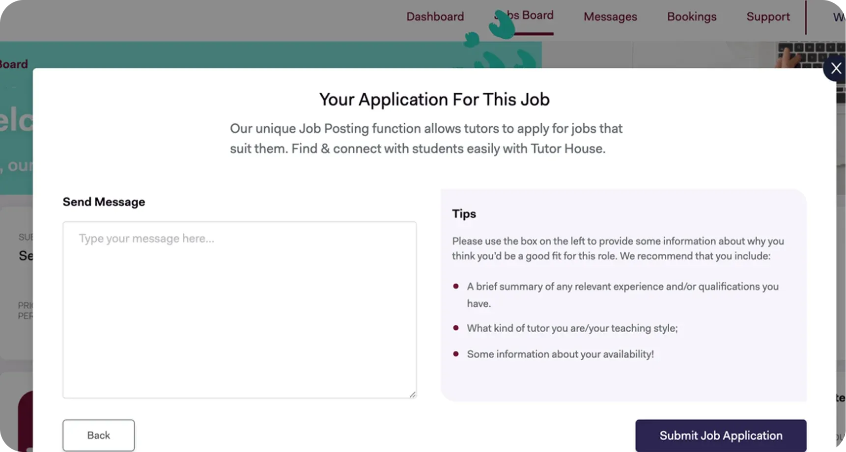Click the availability tip bullet
This screenshot has height=452, width=846.
pyautogui.click(x=560, y=354)
